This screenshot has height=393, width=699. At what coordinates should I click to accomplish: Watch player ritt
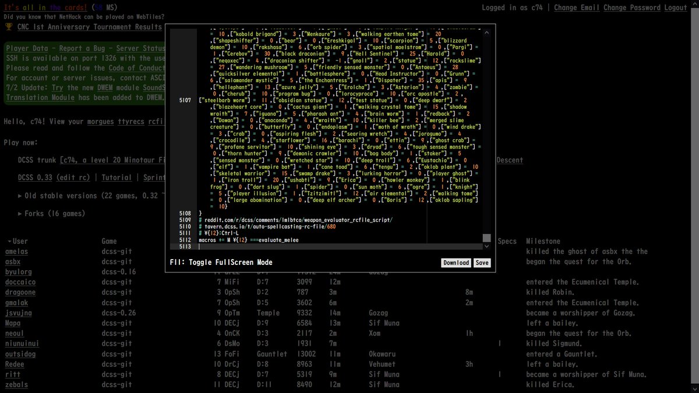12,374
